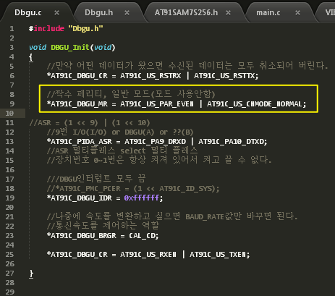
Task: Close the Dbgu.h tab
Action: (x=127, y=13)
